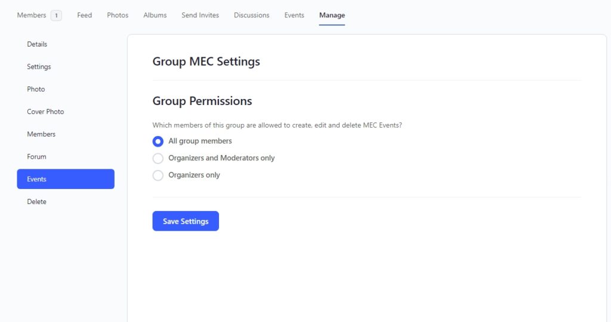Choose Organizers and Moderators only option
This screenshot has height=322, width=611.
(158, 158)
